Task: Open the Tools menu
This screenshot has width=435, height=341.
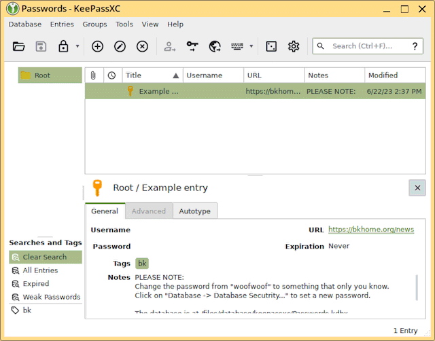Action: tap(124, 24)
